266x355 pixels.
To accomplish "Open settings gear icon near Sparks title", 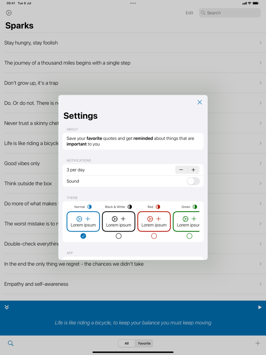I will (9, 13).
